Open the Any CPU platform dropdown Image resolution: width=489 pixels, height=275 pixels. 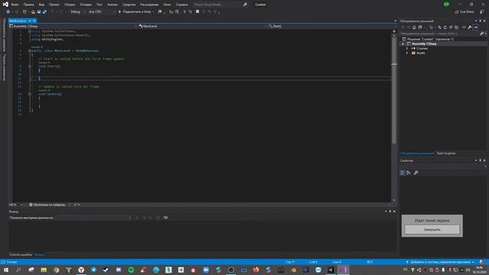[x=102, y=12]
